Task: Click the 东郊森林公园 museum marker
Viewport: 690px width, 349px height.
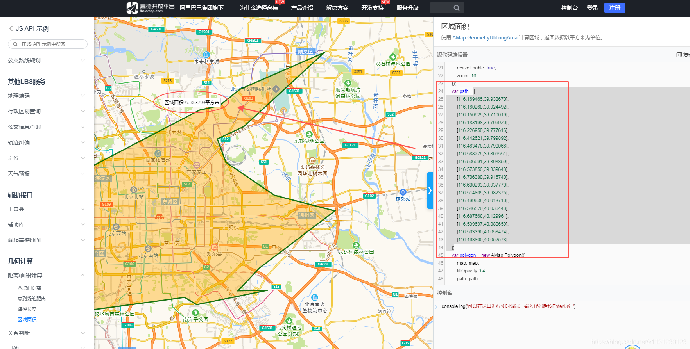Action: pos(312,160)
